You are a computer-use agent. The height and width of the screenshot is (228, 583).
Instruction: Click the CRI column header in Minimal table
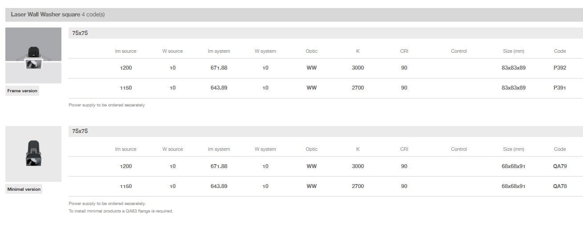pos(404,149)
